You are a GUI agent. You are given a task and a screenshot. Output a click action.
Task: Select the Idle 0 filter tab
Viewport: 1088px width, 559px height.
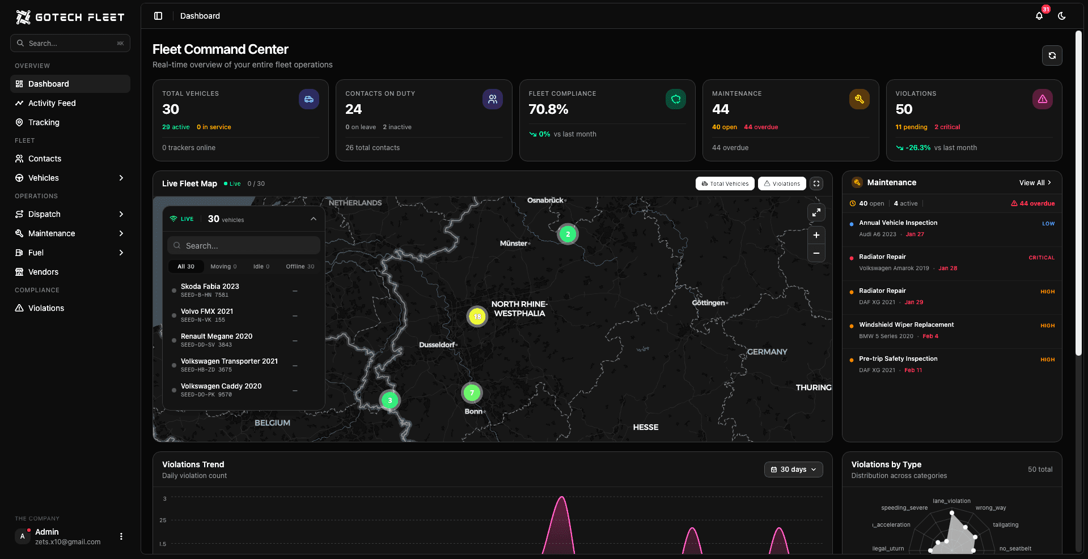(x=261, y=266)
